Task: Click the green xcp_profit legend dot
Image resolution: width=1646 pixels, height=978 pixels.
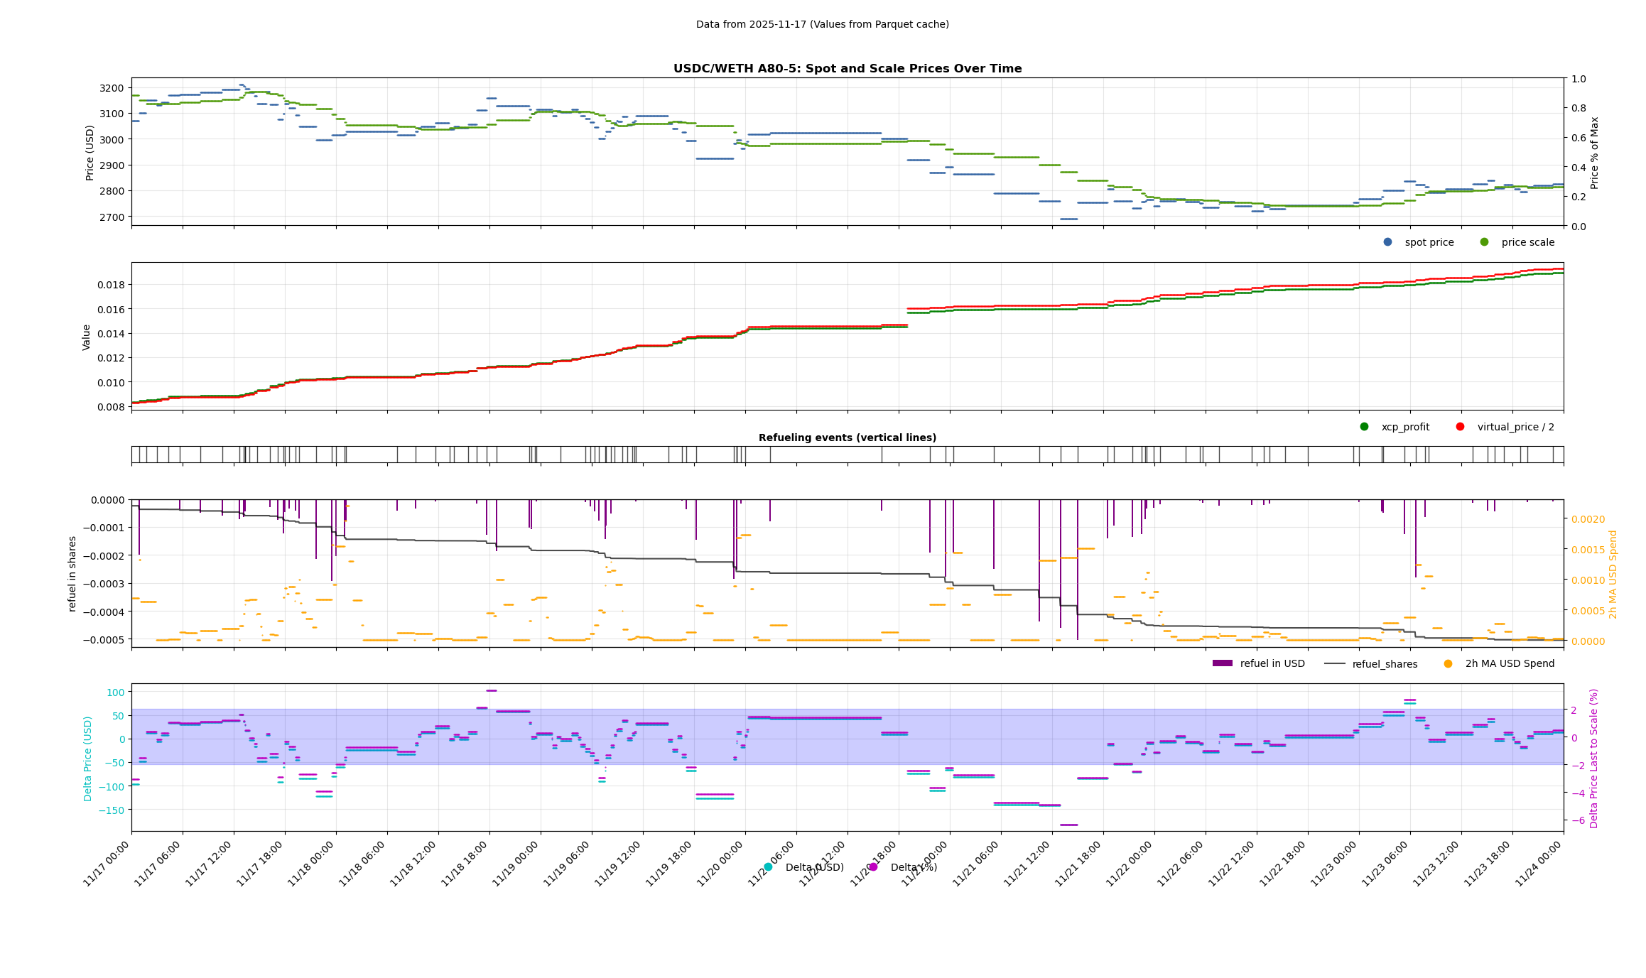Action: coord(1364,427)
